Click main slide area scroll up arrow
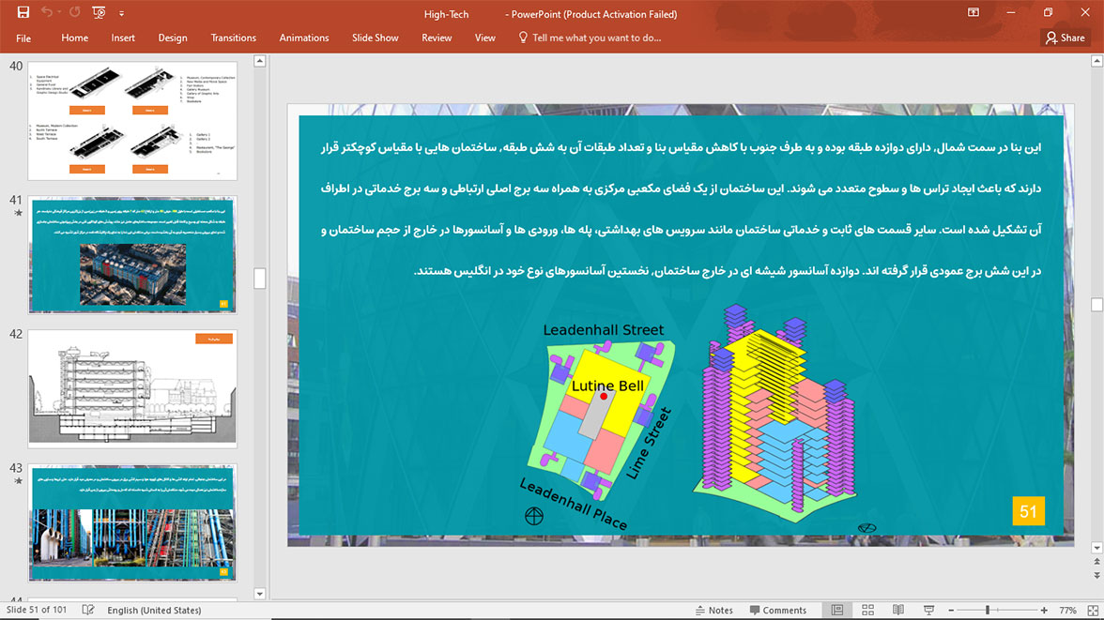Image resolution: width=1104 pixels, height=620 pixels. [x=1096, y=61]
